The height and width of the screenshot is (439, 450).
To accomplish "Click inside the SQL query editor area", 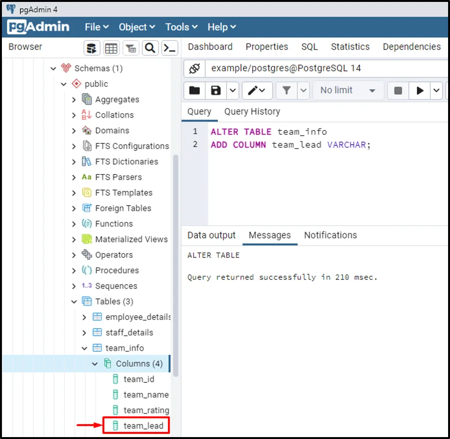I will click(324, 186).
